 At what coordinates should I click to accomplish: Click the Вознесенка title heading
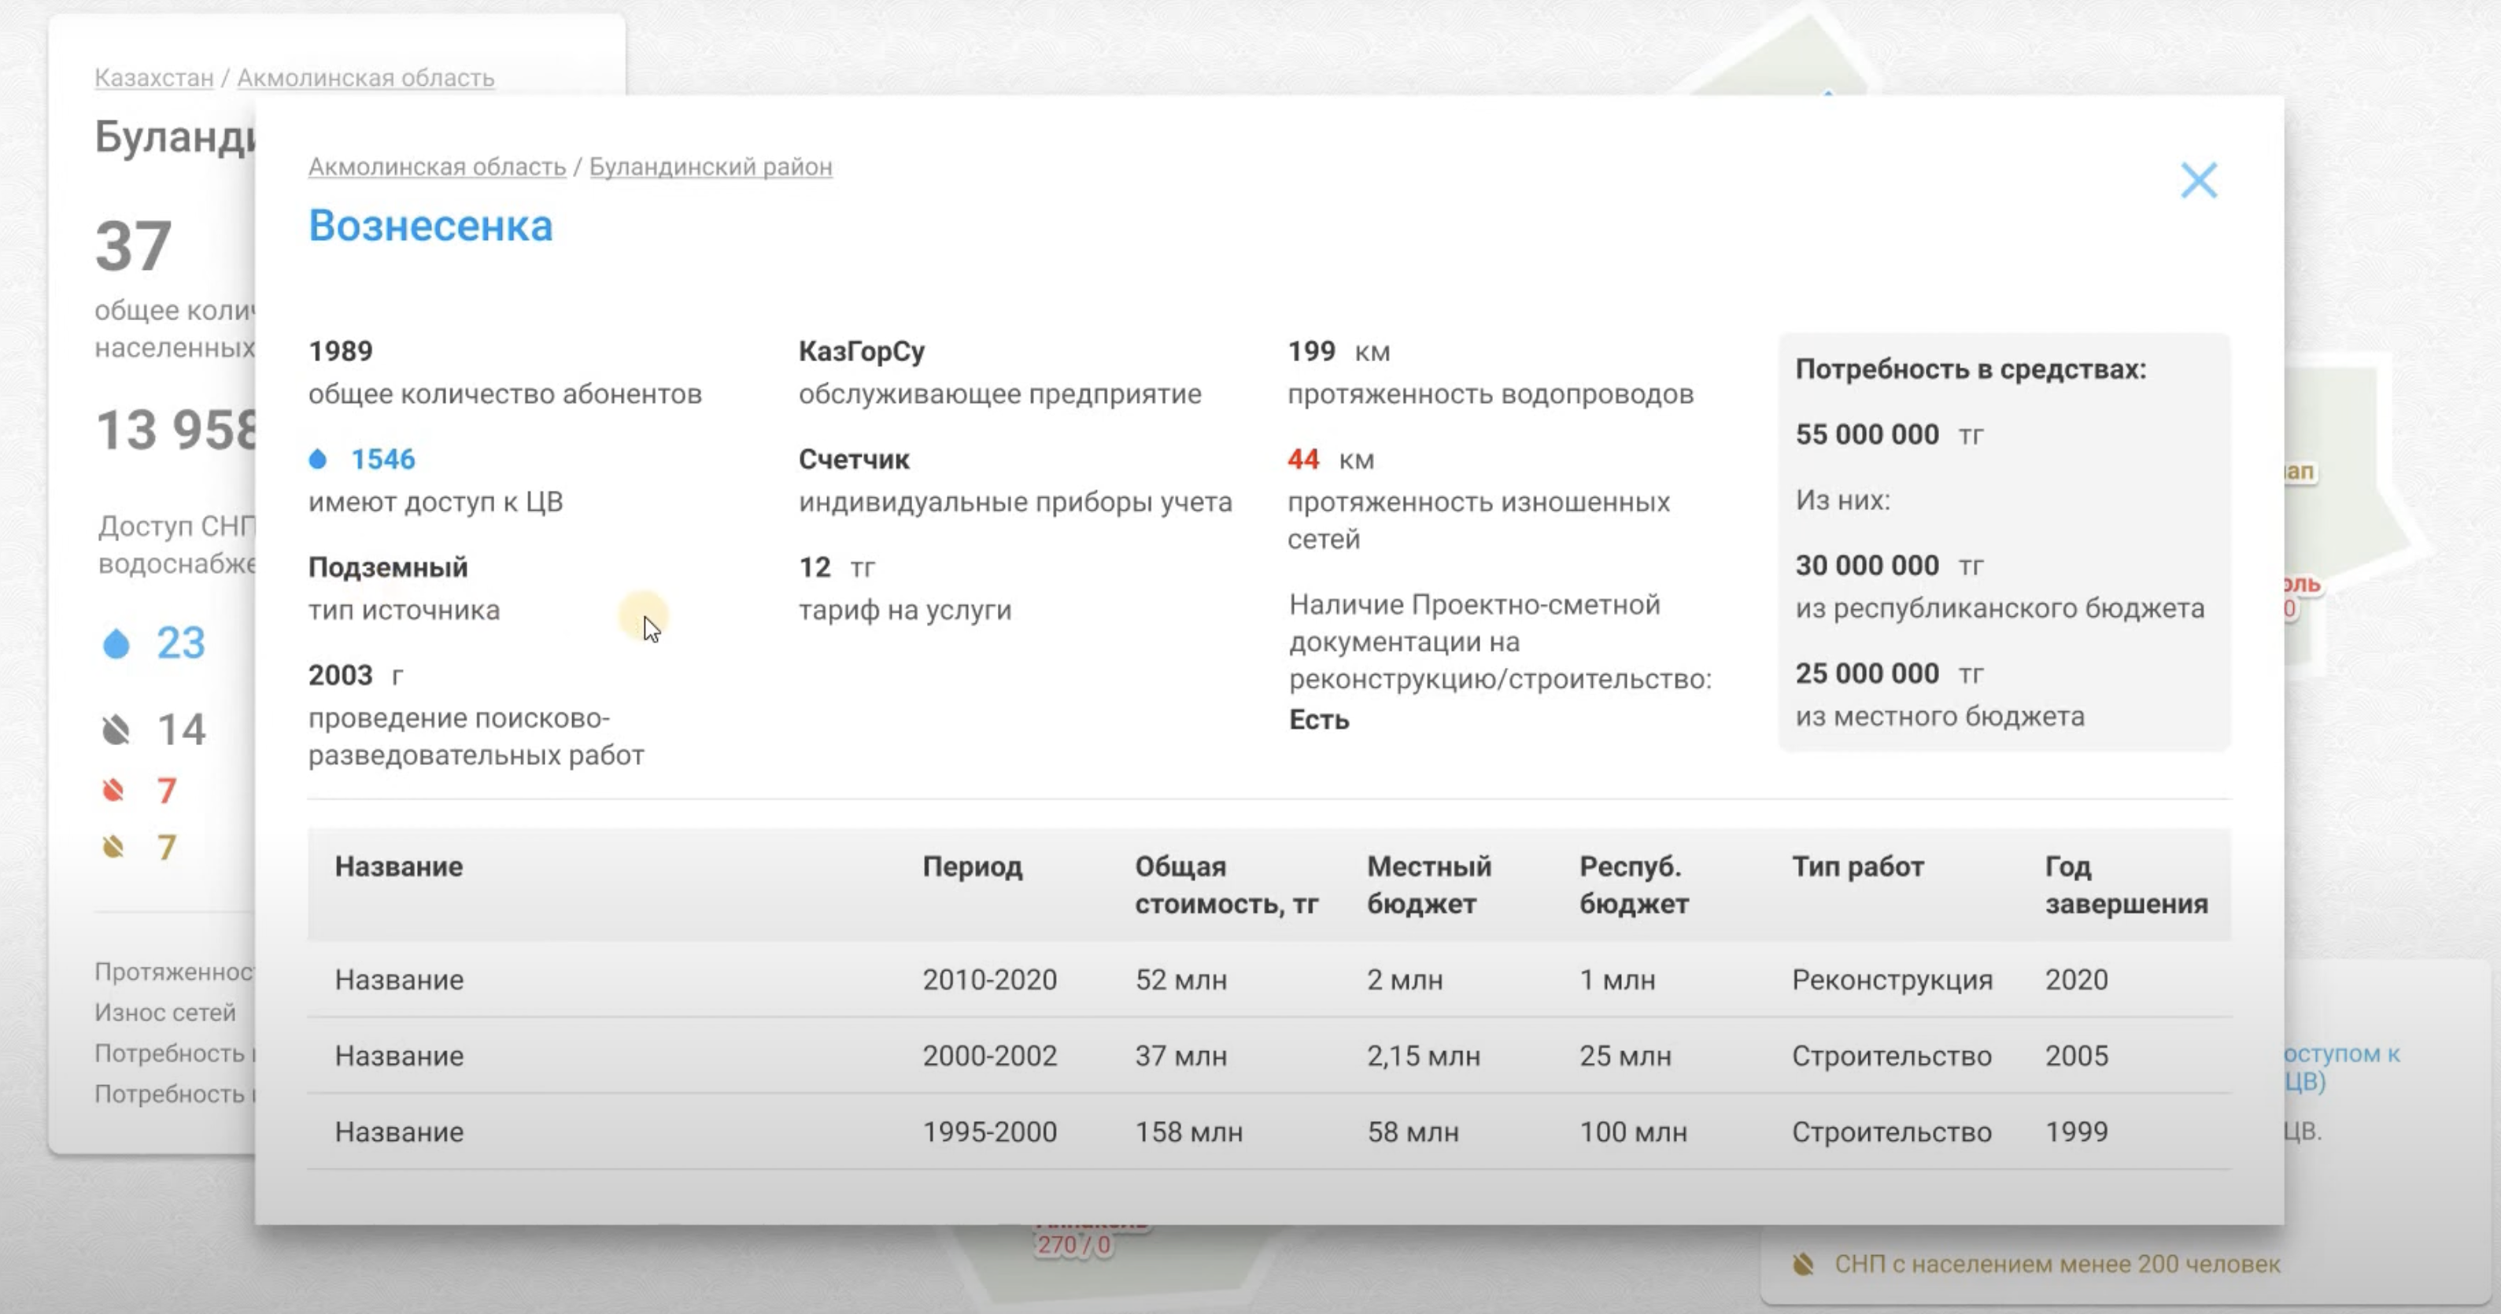point(430,226)
